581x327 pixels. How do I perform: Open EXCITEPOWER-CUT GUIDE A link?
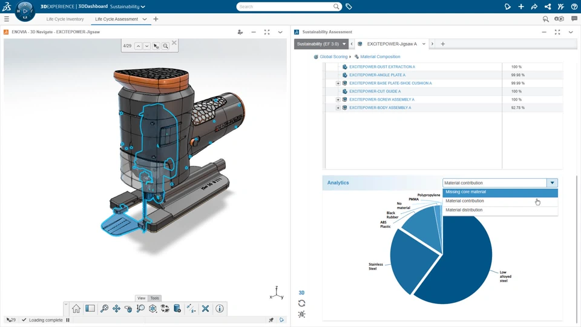(375, 91)
